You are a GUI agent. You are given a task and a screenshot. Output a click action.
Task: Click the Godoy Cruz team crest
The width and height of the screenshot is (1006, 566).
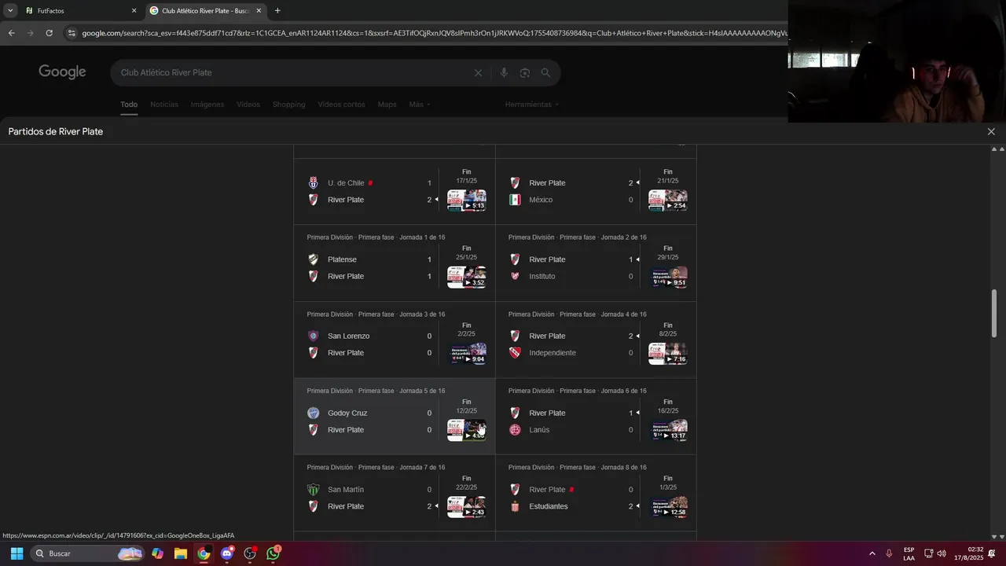tap(313, 413)
